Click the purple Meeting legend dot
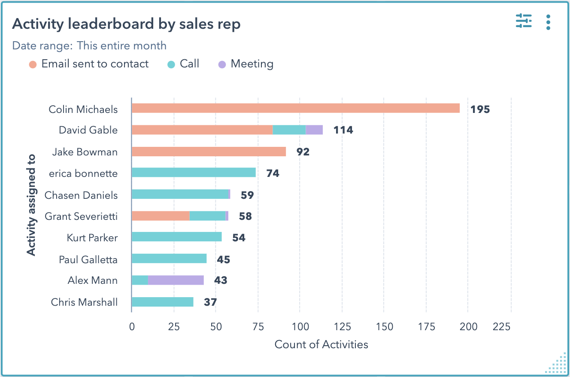 pos(222,65)
